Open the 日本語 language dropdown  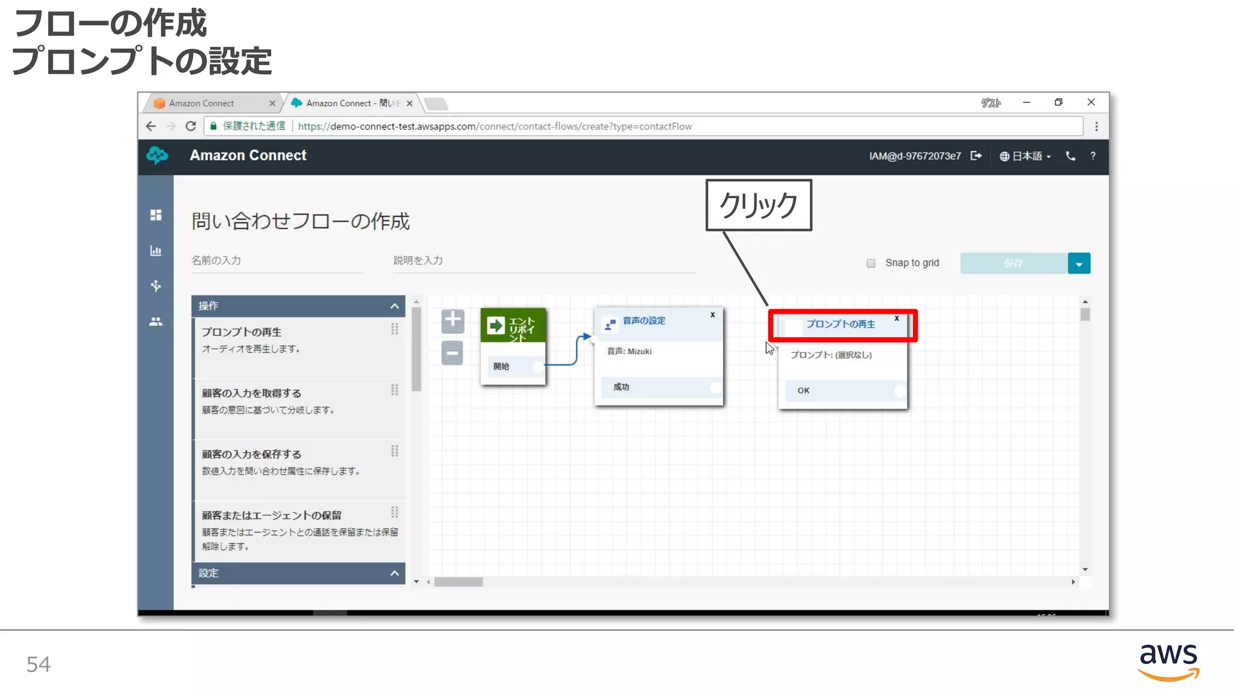pos(1025,156)
